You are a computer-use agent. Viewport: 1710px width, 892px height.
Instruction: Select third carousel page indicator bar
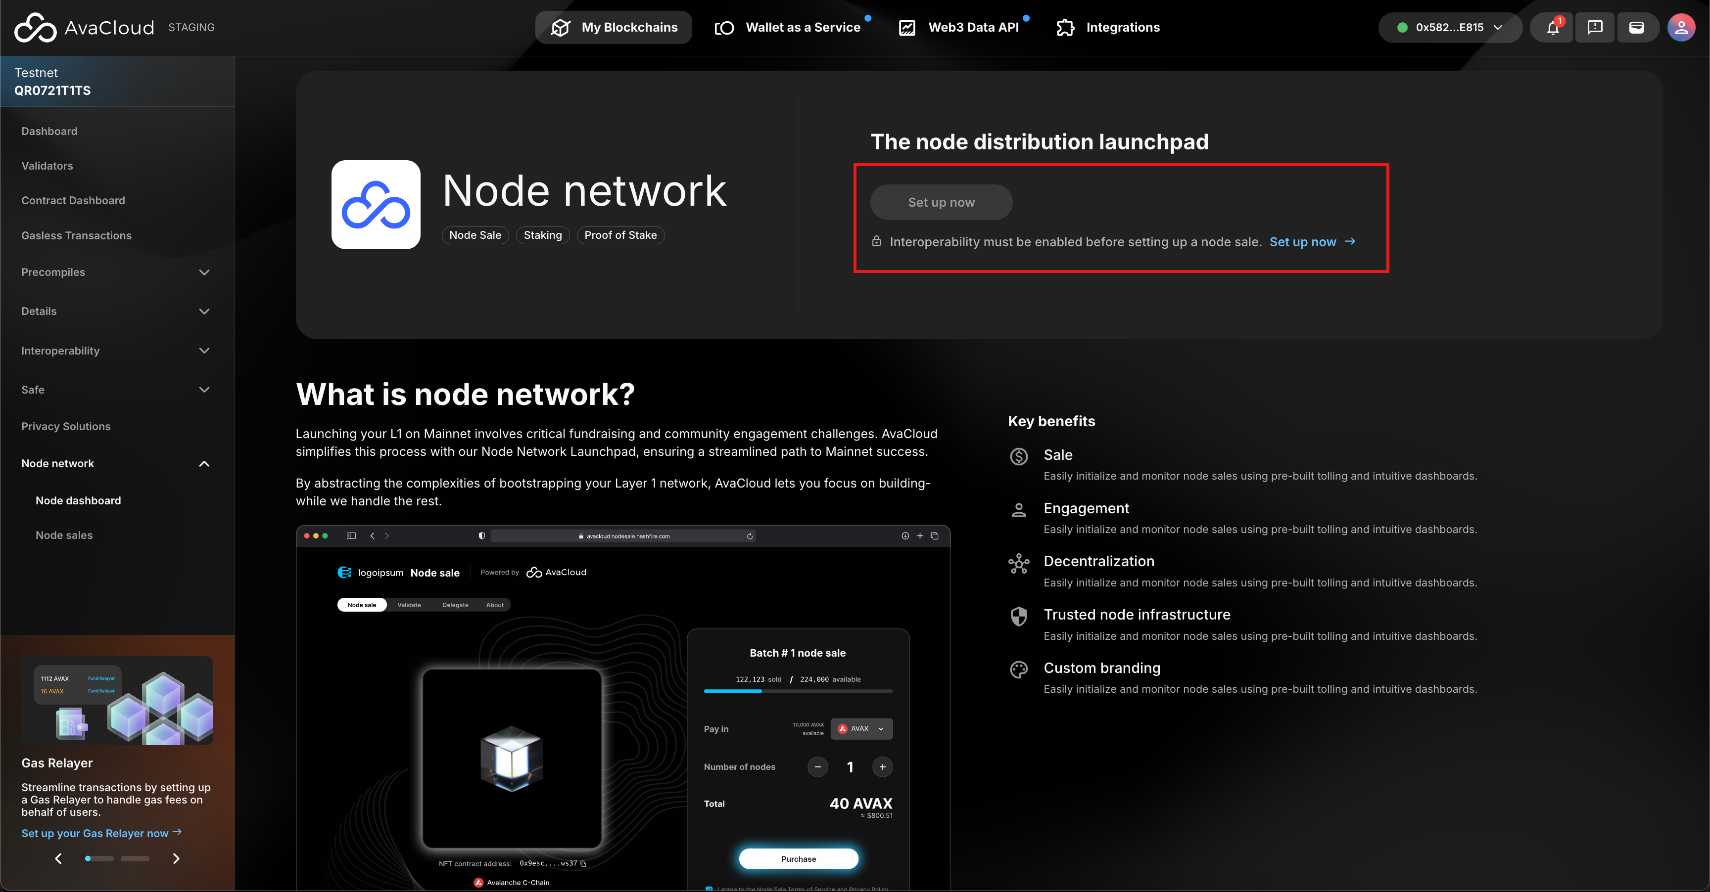(135, 858)
